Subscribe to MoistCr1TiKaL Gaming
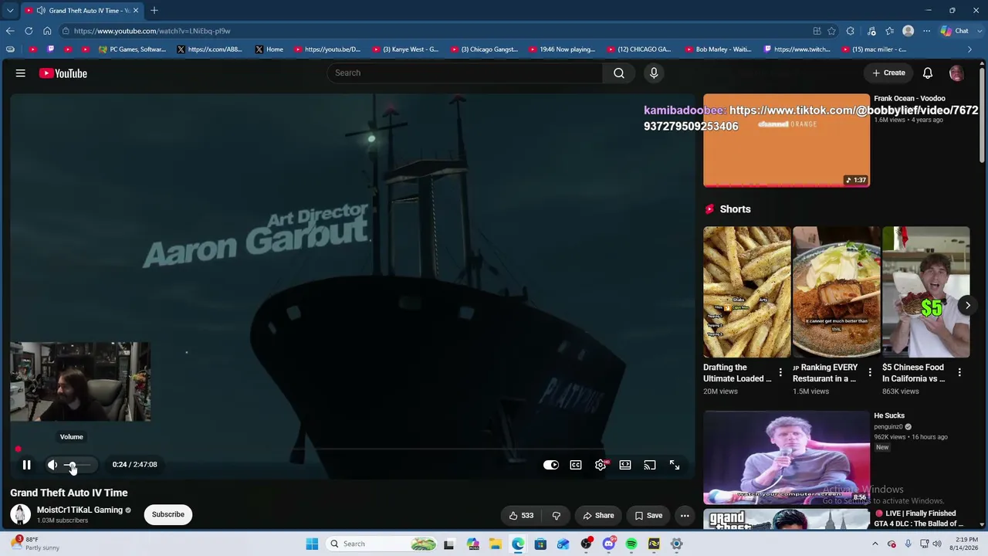 167,514
